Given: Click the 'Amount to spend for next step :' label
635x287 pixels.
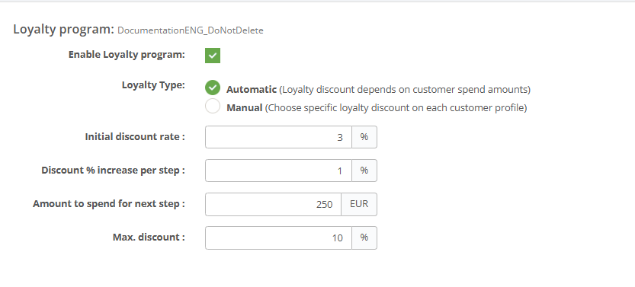Looking at the screenshot, I should [109, 204].
